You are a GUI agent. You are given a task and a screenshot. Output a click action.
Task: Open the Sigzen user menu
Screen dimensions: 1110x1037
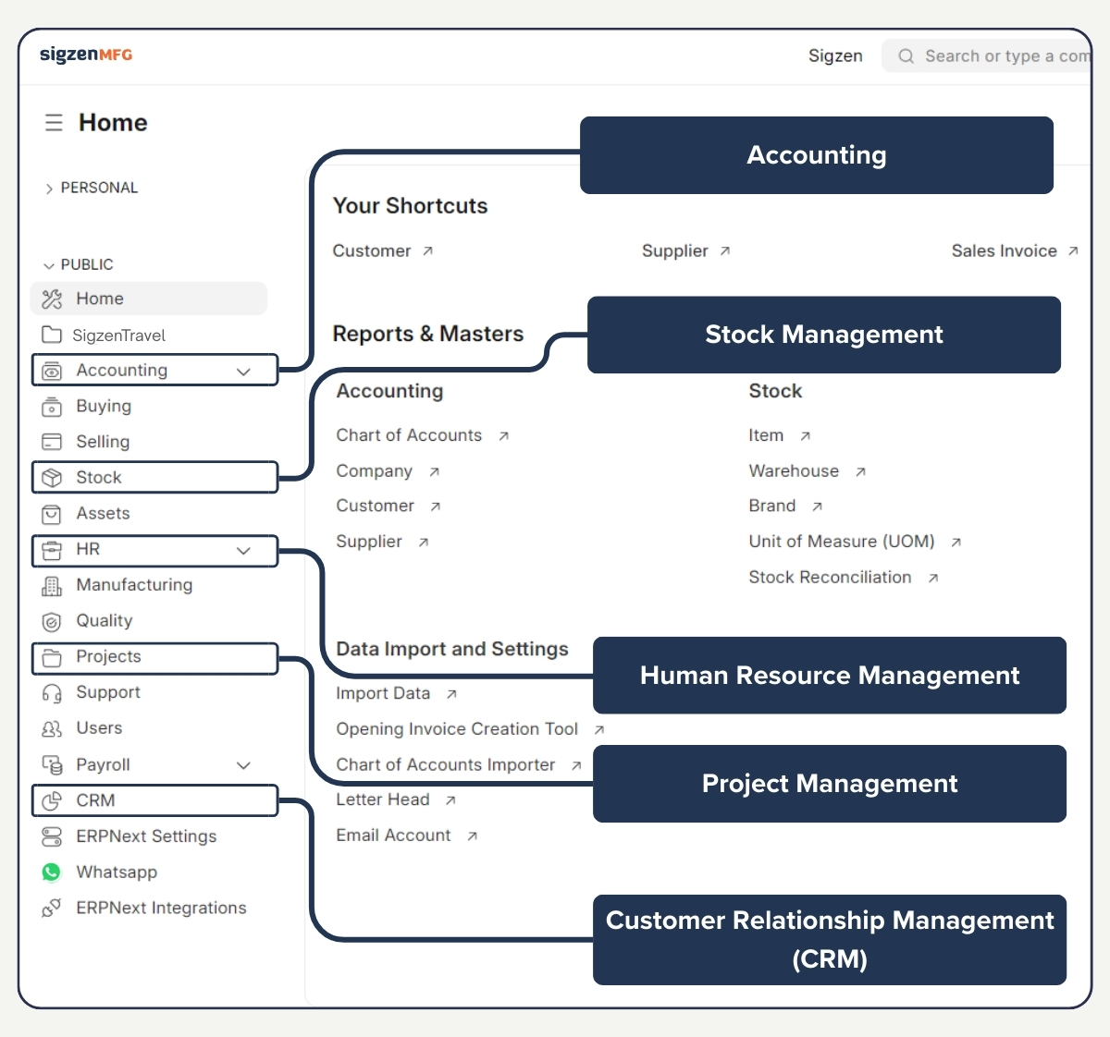pyautogui.click(x=835, y=55)
